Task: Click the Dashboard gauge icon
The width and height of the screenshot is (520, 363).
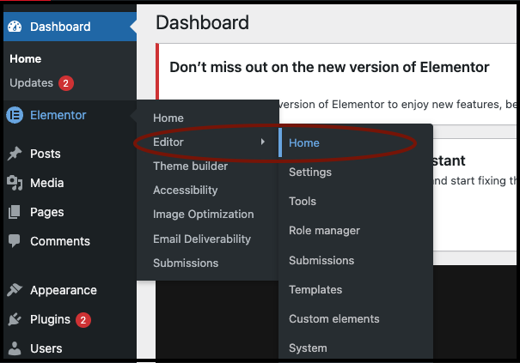Action: pos(15,27)
